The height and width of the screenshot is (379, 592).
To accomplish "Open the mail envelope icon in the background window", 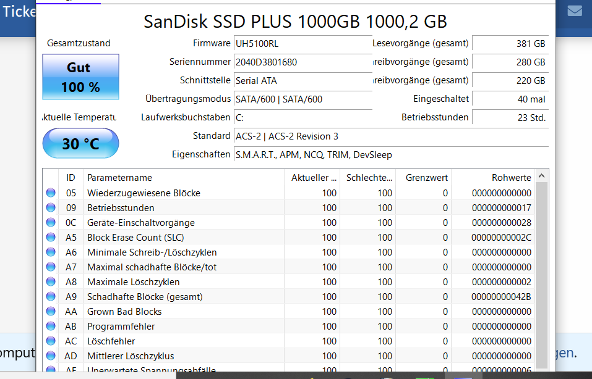I will click(575, 11).
